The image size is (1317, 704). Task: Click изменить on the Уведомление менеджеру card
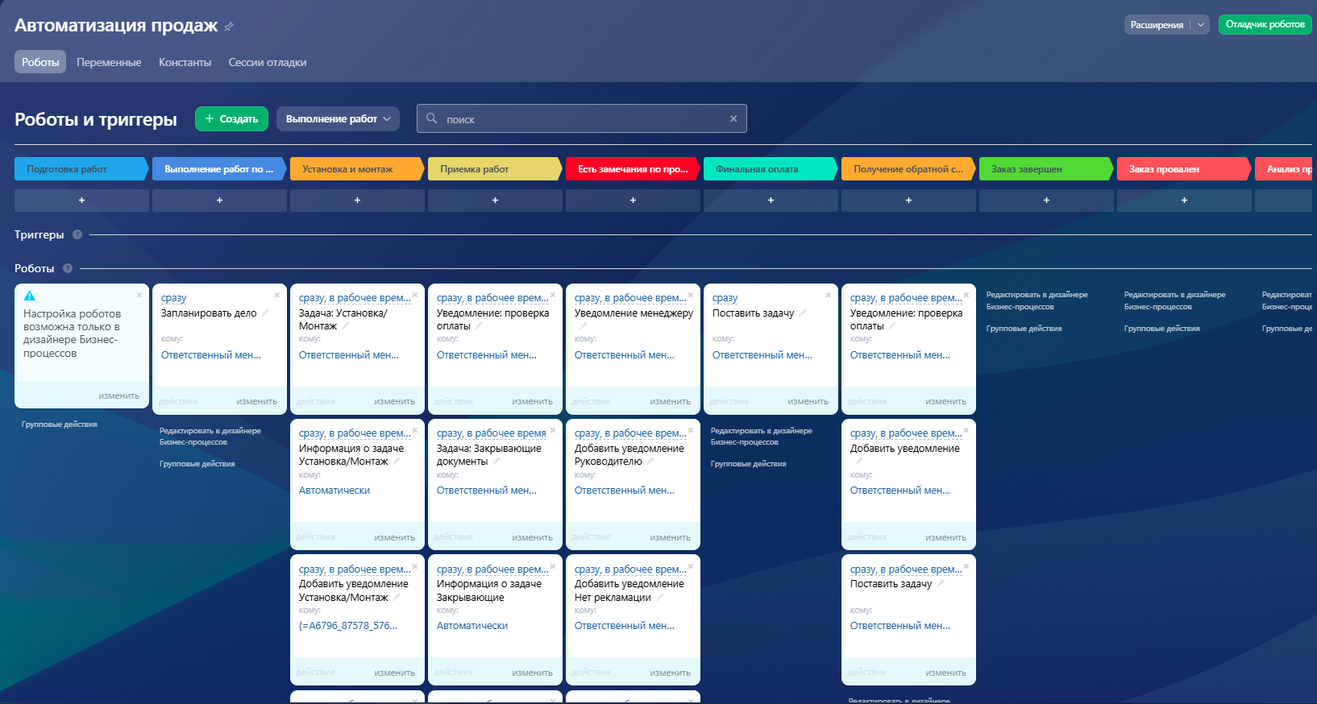tap(670, 401)
